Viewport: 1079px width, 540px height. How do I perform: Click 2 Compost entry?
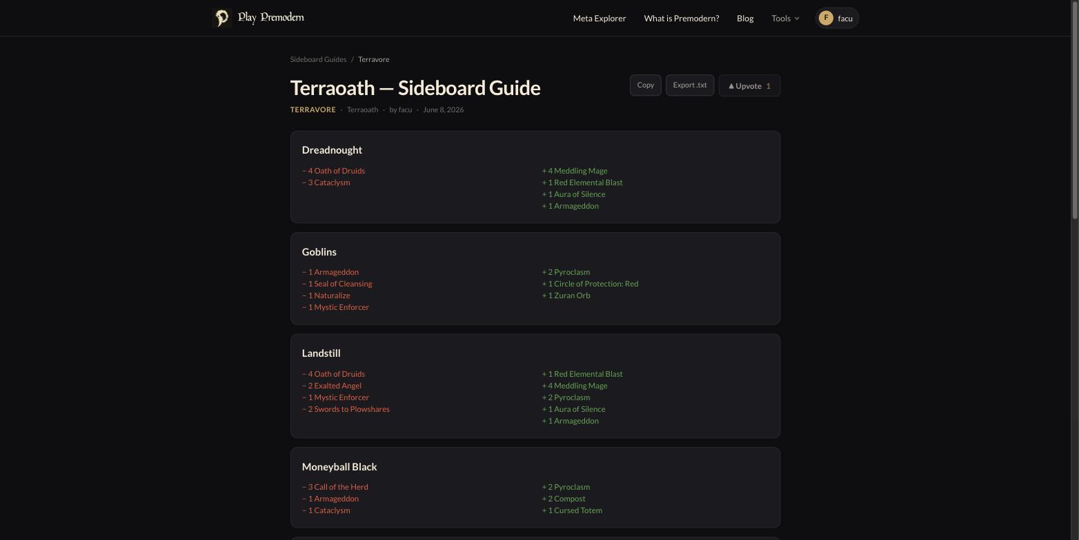click(x=564, y=499)
